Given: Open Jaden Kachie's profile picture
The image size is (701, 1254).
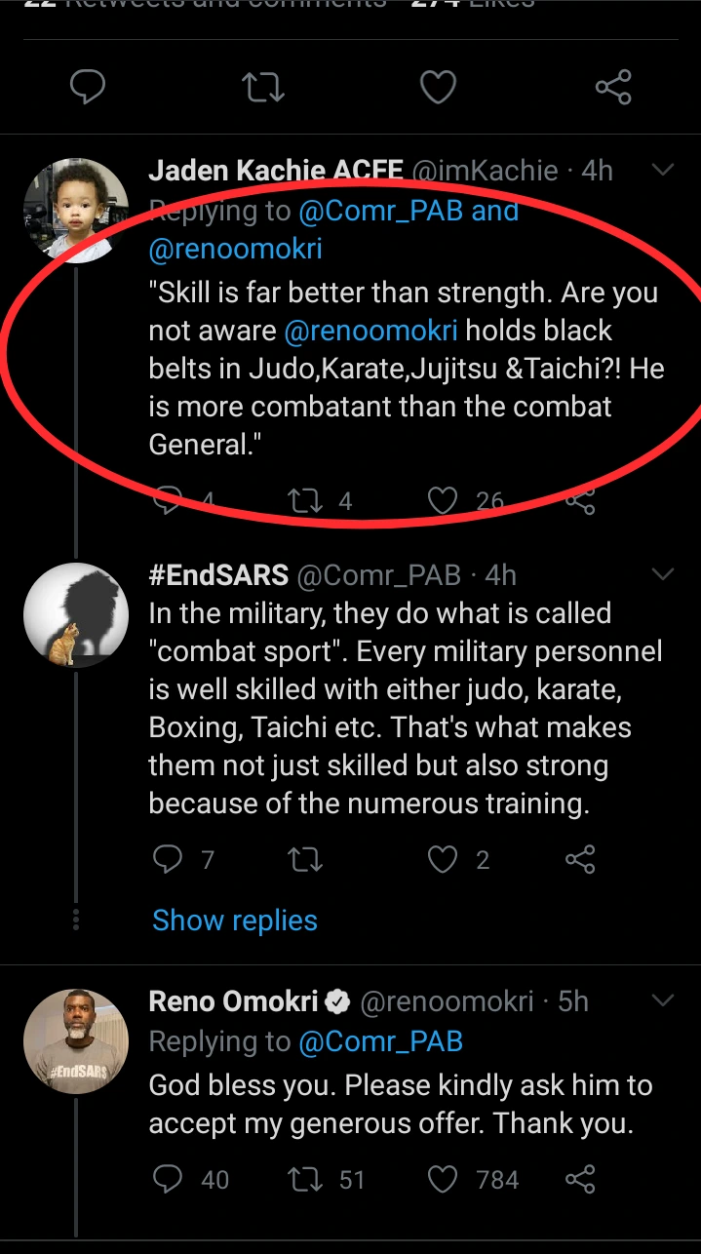Looking at the screenshot, I should [76, 211].
